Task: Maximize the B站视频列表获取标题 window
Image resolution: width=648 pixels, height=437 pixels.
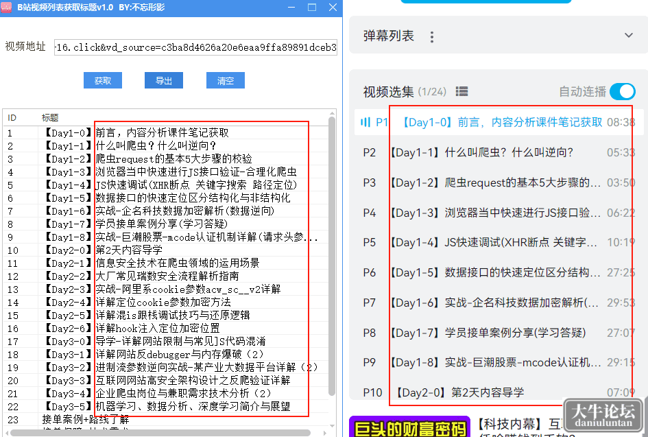Action: [312, 8]
